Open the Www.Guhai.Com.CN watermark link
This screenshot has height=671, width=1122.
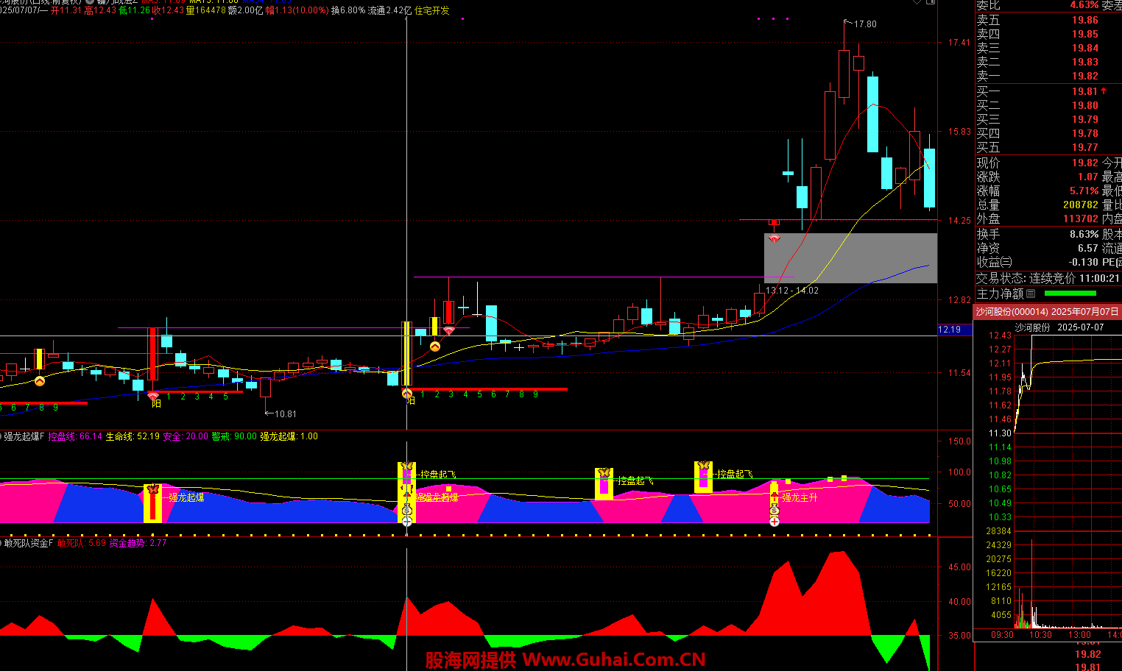point(565,660)
